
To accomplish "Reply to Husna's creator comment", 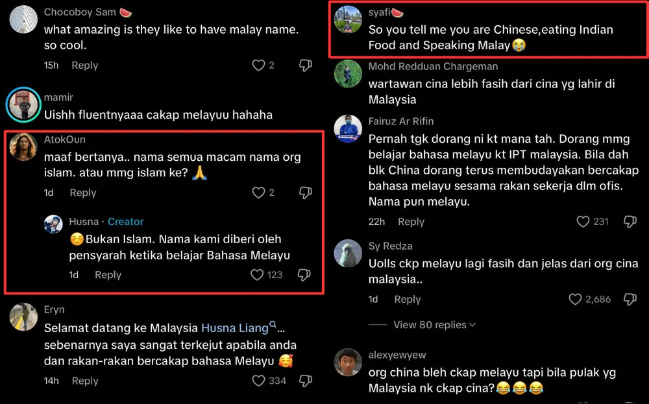I will [108, 275].
